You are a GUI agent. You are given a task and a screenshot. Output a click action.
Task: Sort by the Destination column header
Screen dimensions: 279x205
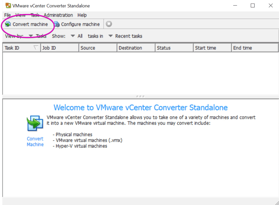click(x=136, y=48)
